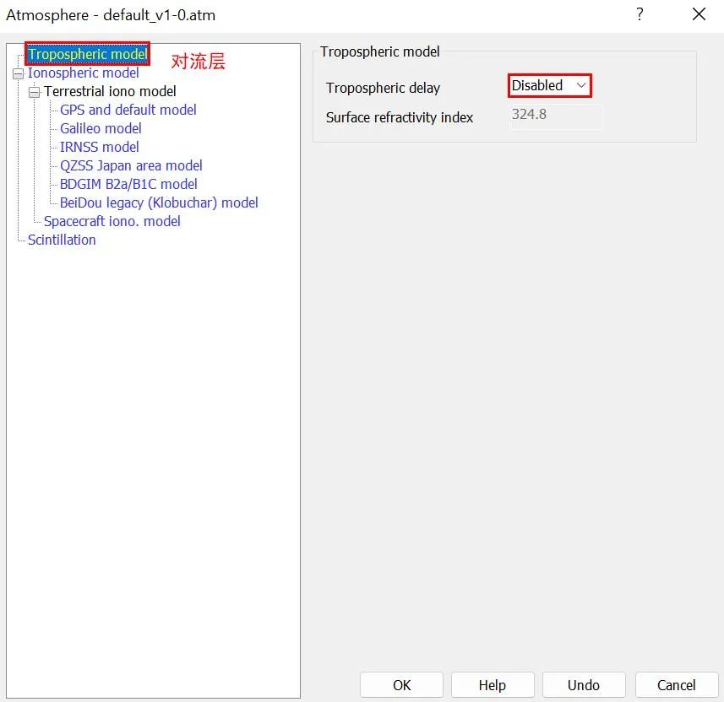Select Tropospheric model tree item
724x702 pixels.
[x=87, y=54]
